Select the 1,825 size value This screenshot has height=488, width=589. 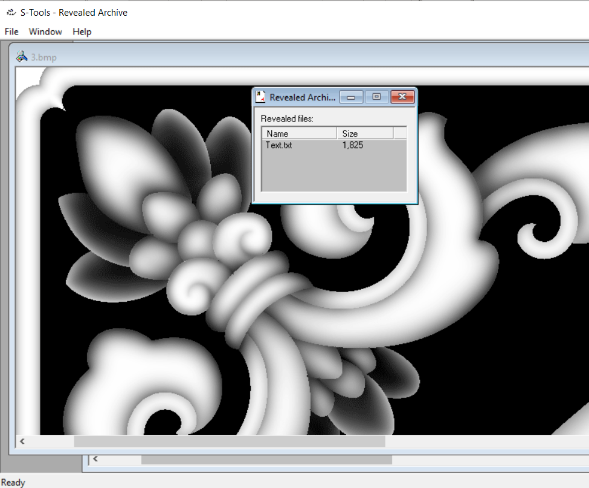[x=352, y=145]
